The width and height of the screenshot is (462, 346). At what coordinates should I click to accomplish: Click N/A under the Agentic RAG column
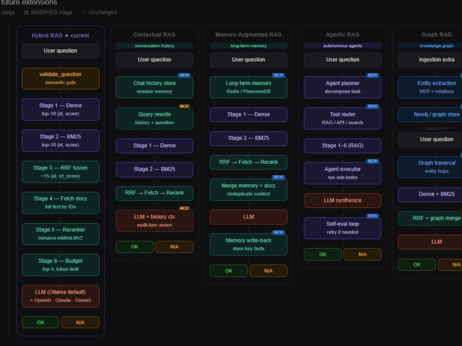pyautogui.click(x=362, y=254)
